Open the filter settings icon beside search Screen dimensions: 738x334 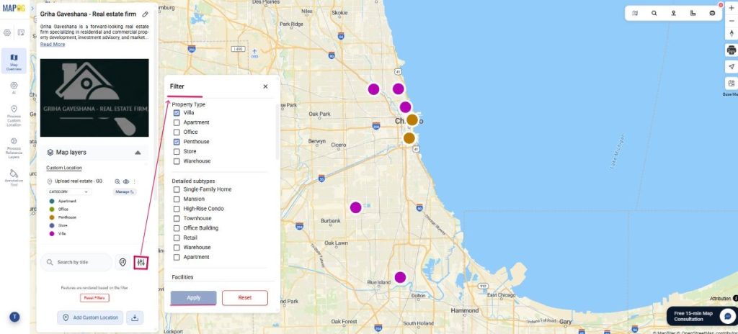pos(141,263)
